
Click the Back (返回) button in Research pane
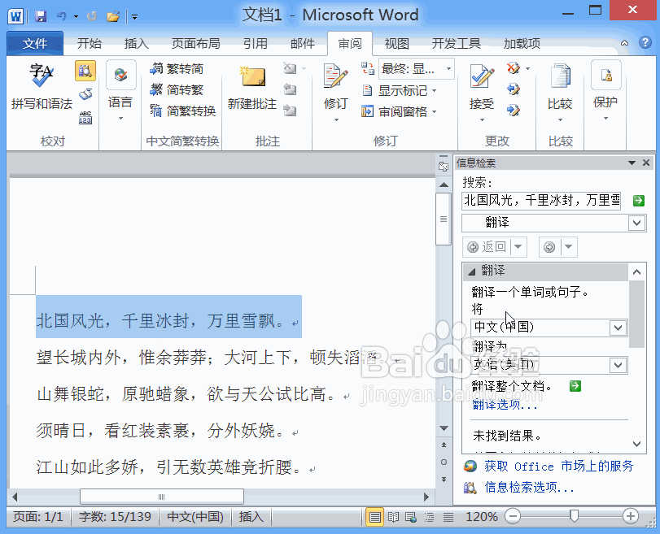pos(487,247)
